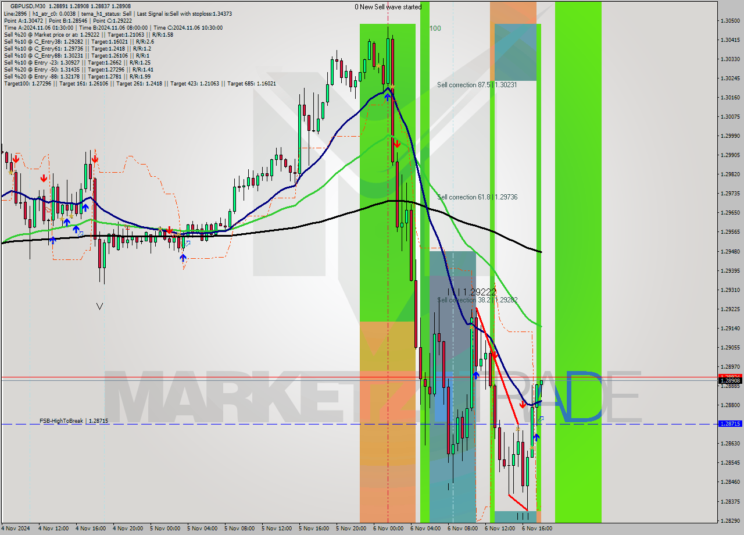This screenshot has height=535, width=744.
Task: Click price axis value 1.29990
Action: point(730,135)
